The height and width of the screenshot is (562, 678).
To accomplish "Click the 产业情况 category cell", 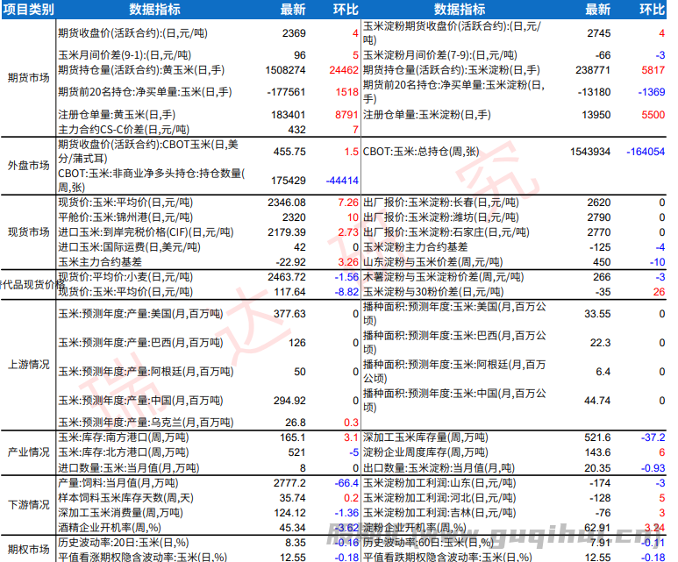I will tap(28, 452).
